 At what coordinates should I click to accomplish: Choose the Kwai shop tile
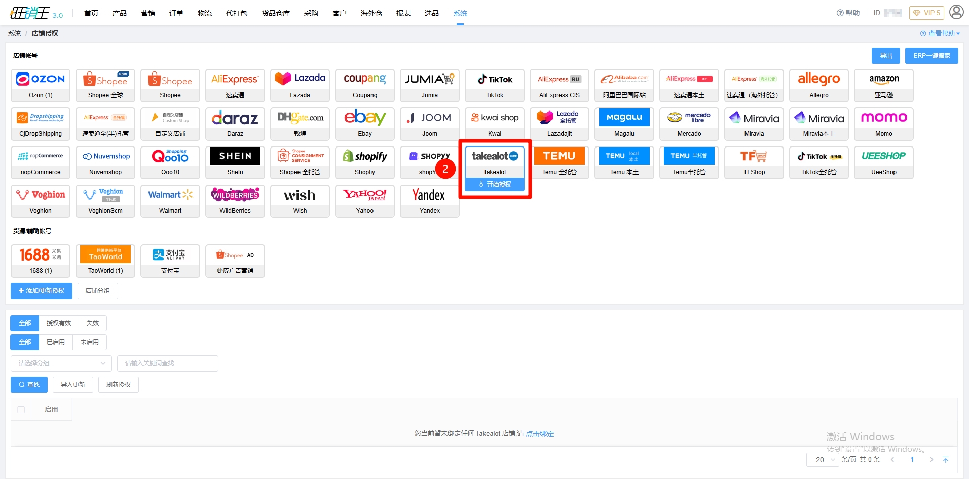click(x=495, y=124)
